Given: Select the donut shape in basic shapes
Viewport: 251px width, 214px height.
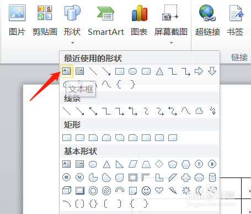Looking at the screenshot, I should pos(93,191).
